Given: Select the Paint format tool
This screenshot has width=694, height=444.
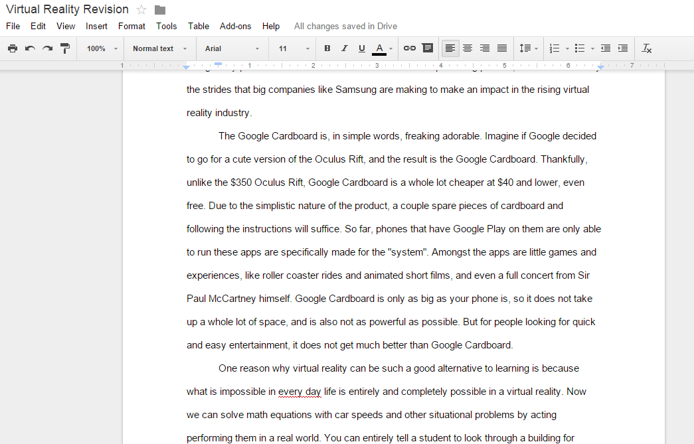Looking at the screenshot, I should point(65,48).
